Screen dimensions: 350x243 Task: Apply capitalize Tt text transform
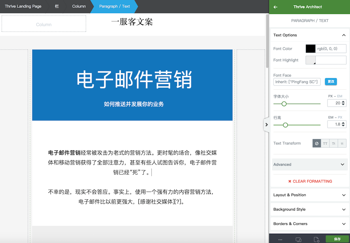pyautogui.click(x=334, y=143)
